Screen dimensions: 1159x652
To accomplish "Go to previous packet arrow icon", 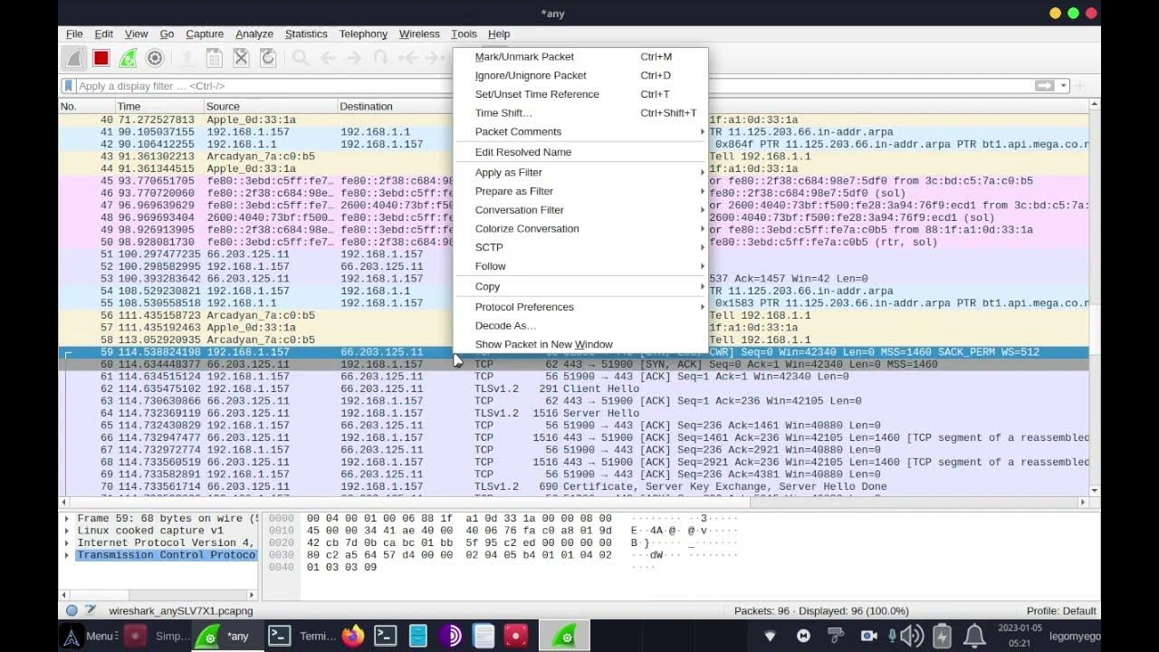I will tap(328, 58).
